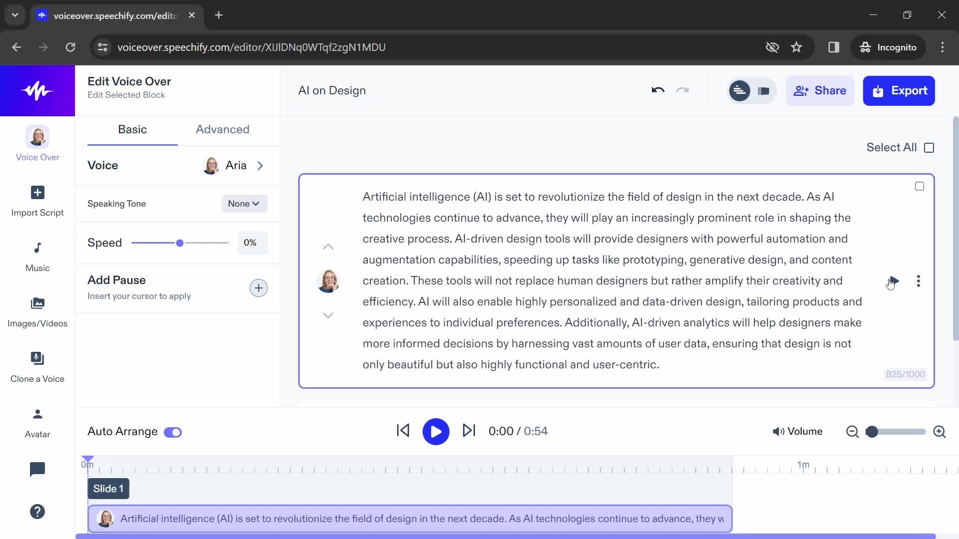This screenshot has height=539, width=959.
Task: Check the Select All checkbox
Action: pos(930,147)
